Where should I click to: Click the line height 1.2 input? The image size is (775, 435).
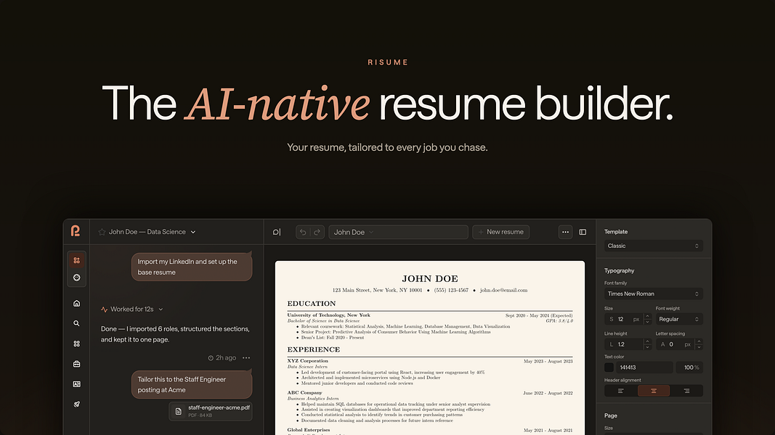624,344
